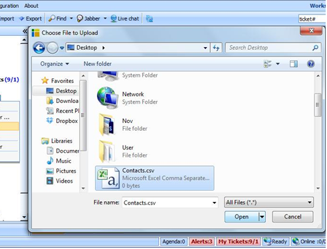
Task: Click the Ready status icon
Action: (267, 241)
